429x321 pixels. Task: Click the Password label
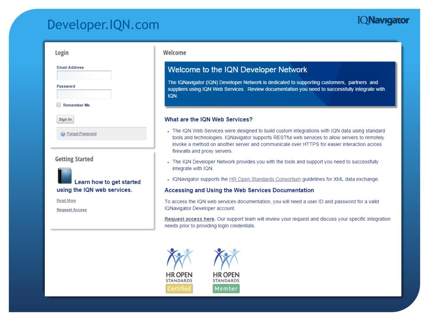(x=66, y=86)
